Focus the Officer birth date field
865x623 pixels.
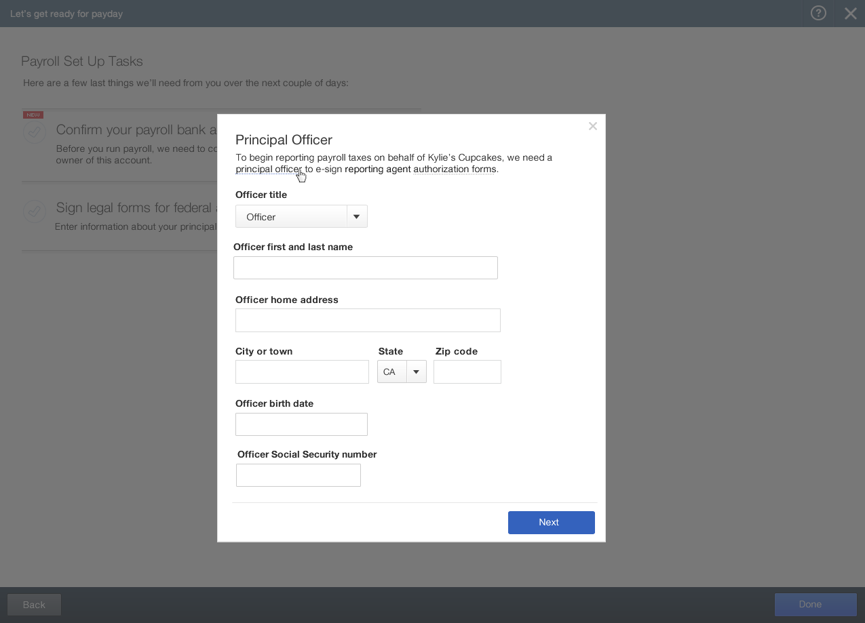pyautogui.click(x=301, y=424)
